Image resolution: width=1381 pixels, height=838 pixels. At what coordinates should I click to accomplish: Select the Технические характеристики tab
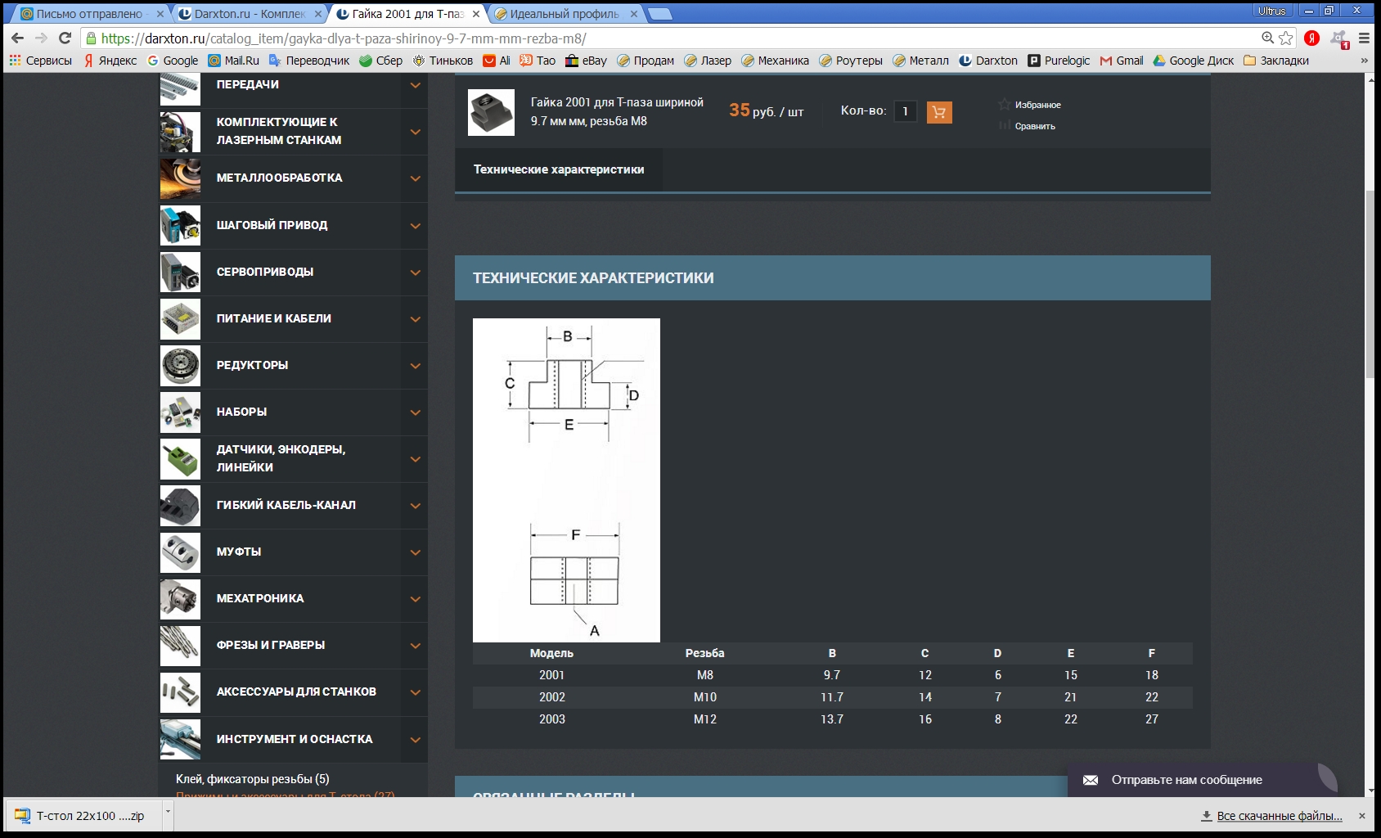(x=559, y=169)
